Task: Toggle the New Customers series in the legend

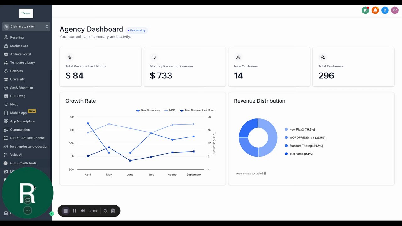Action: [x=148, y=110]
